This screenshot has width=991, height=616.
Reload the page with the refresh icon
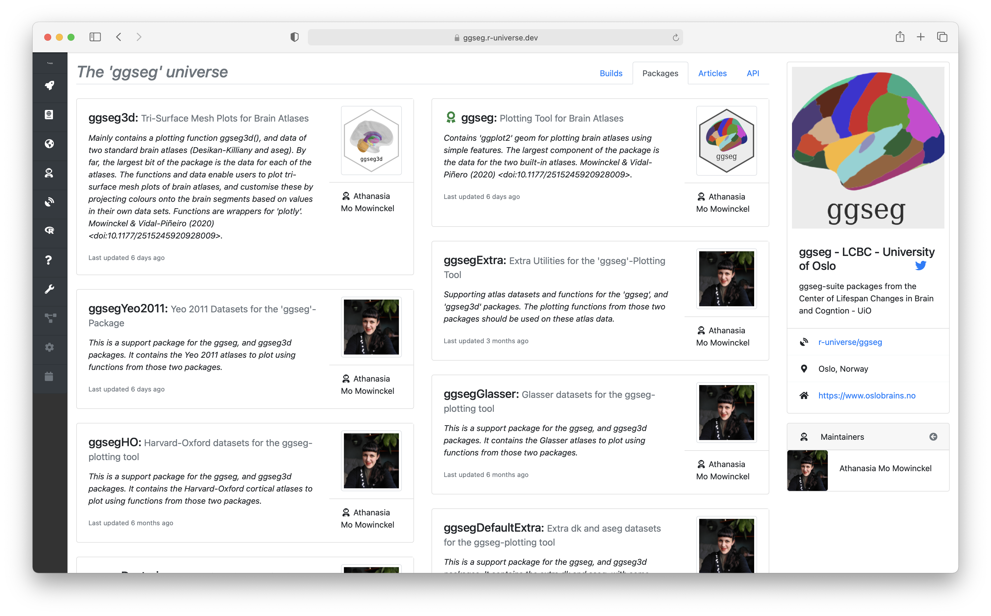tap(675, 38)
